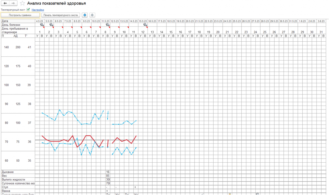
Task: Select the date cell 6.5.23
Action: [58, 21]
